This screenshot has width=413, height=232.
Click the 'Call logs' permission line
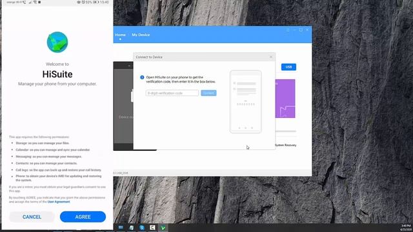click(x=59, y=170)
